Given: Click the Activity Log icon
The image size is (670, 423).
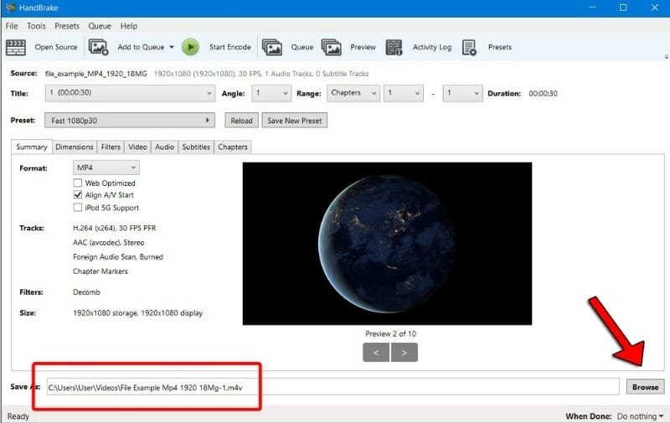Looking at the screenshot, I should [x=394, y=47].
